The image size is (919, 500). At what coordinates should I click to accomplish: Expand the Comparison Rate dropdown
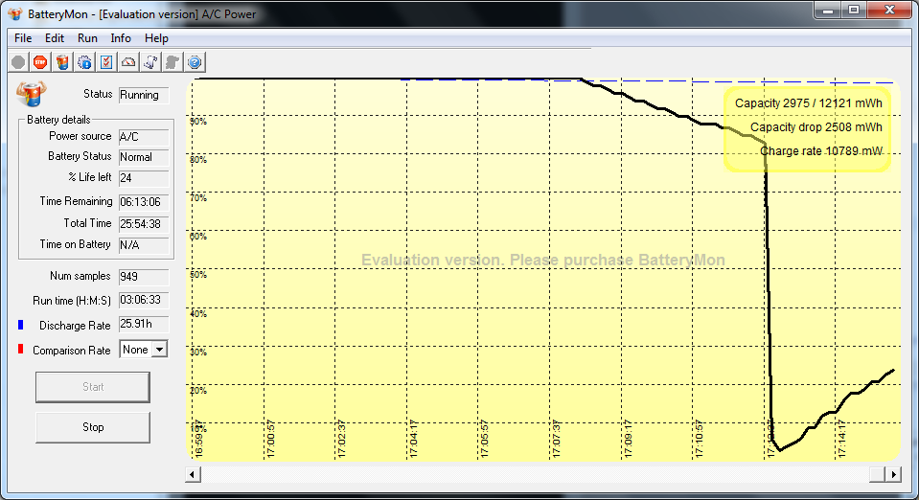(x=159, y=350)
